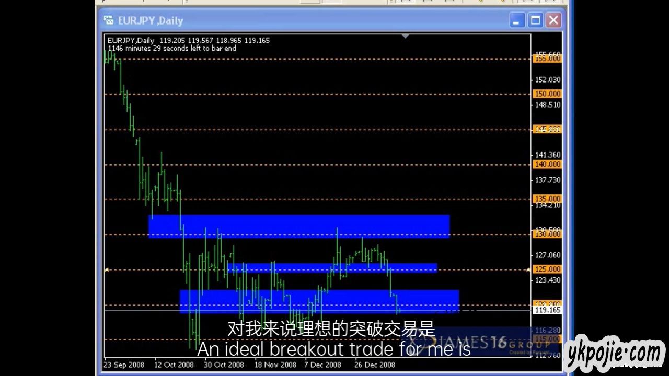
Task: Click the left-edge arrow marker at 125
Action: point(107,270)
